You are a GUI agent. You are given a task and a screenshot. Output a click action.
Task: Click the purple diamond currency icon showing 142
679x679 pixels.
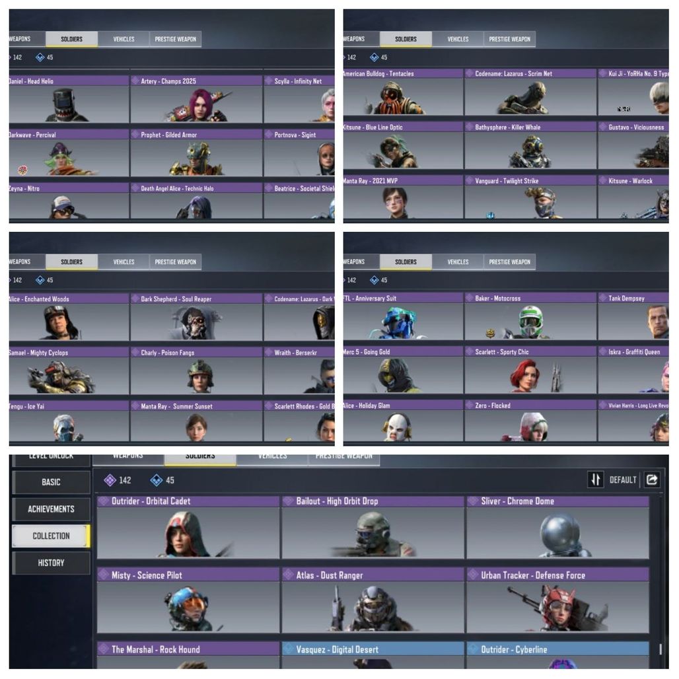110,480
